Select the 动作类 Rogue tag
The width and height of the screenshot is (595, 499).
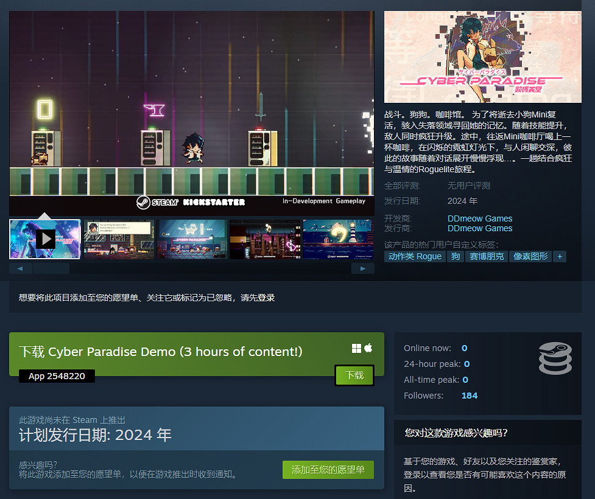tap(414, 256)
